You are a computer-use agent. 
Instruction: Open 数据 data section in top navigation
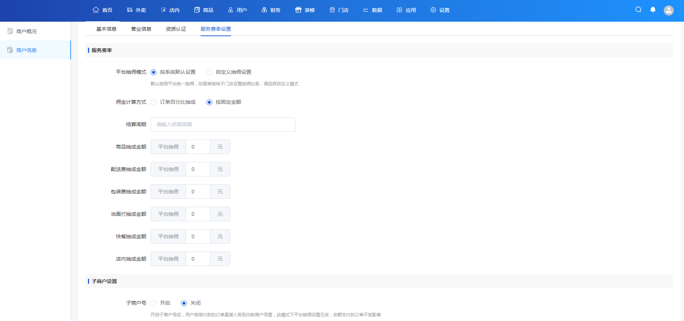[373, 10]
